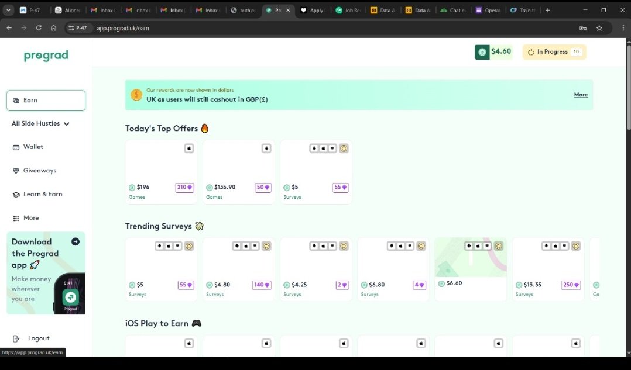This screenshot has height=370, width=631.
Task: Click the 50 gems badge on $135.90 offer
Action: [263, 187]
